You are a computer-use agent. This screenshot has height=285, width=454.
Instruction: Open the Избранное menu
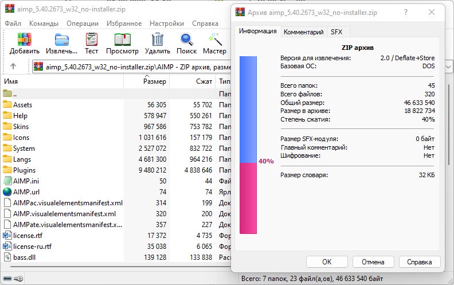(124, 24)
